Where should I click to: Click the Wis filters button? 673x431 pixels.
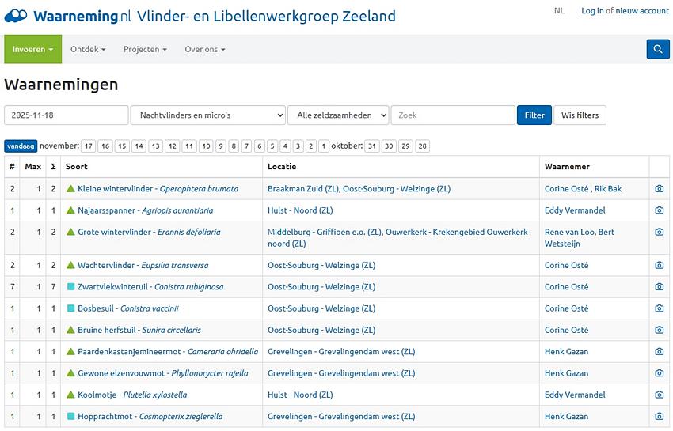click(580, 115)
